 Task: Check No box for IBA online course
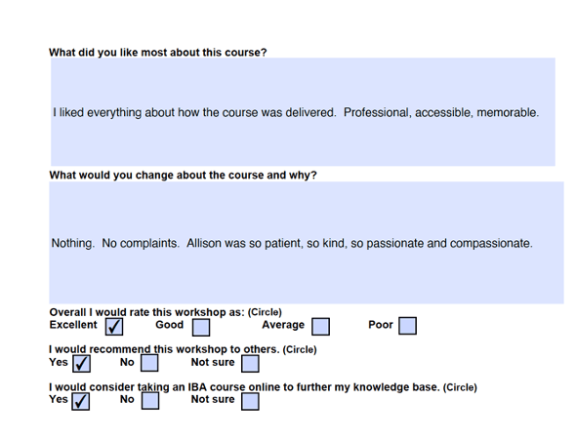[x=150, y=400]
